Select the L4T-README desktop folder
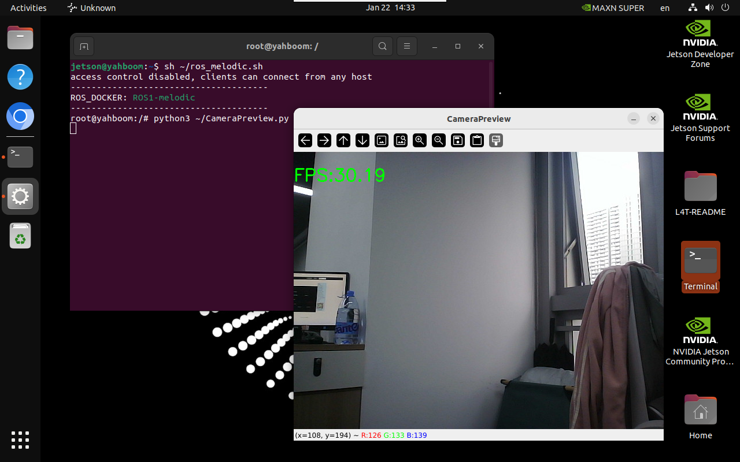The image size is (740, 462). coord(700,193)
